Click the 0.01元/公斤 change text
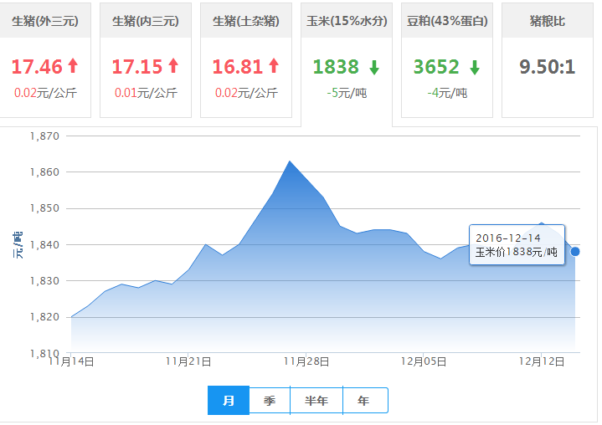Viewport: 602px width, 425px height. (x=146, y=93)
